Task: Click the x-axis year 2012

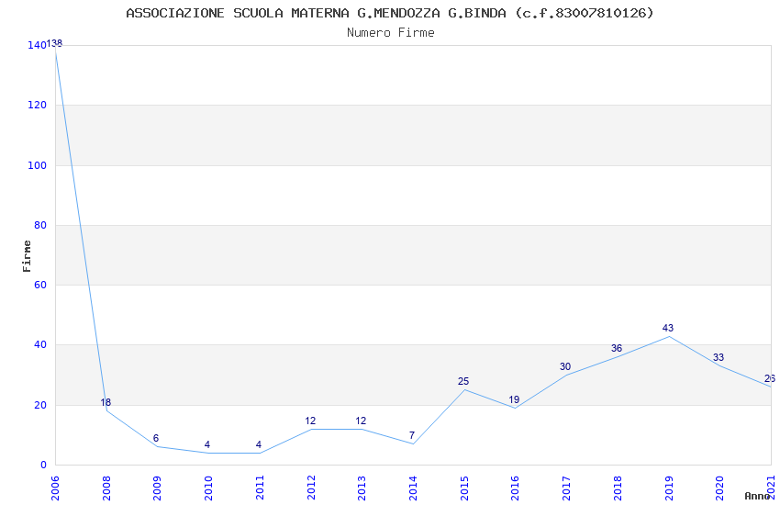Action: pos(311,488)
